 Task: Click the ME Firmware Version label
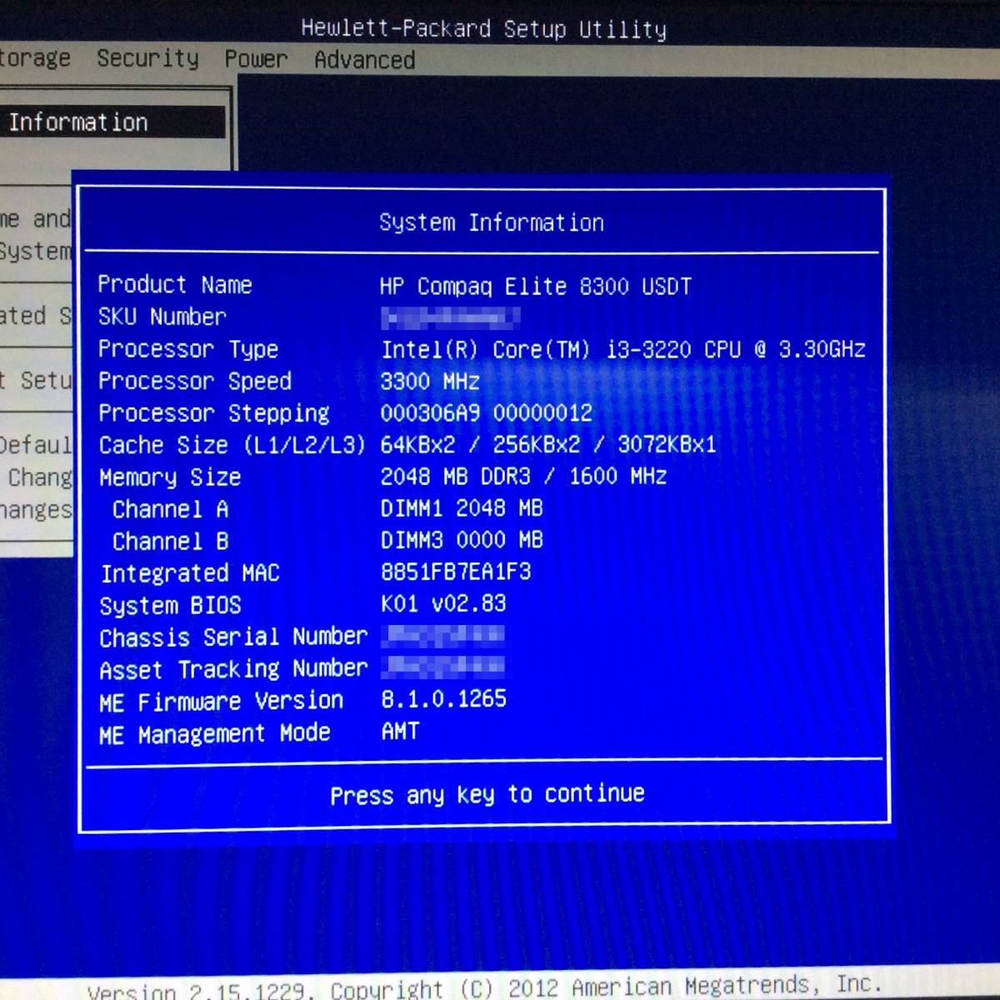click(x=221, y=702)
